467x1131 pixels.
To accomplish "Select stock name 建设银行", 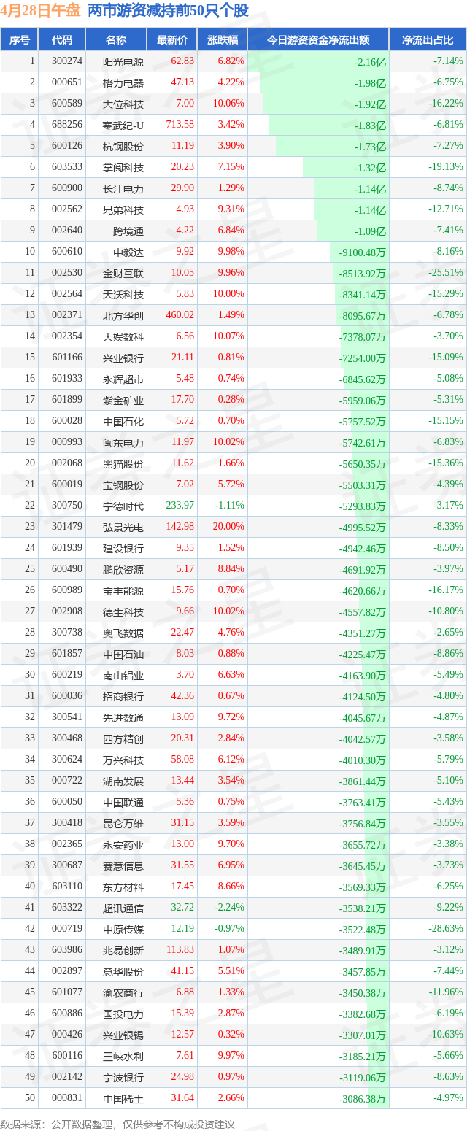I will click(x=123, y=548).
